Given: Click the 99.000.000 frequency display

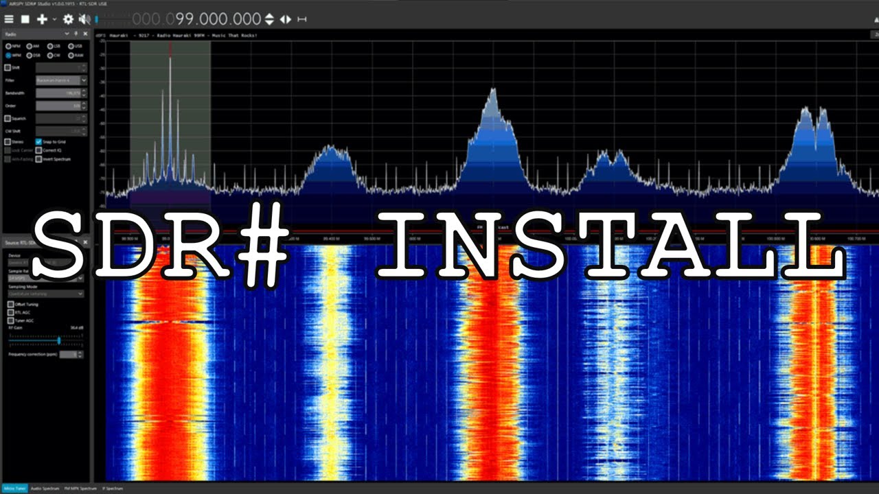Looking at the screenshot, I should click(x=198, y=19).
